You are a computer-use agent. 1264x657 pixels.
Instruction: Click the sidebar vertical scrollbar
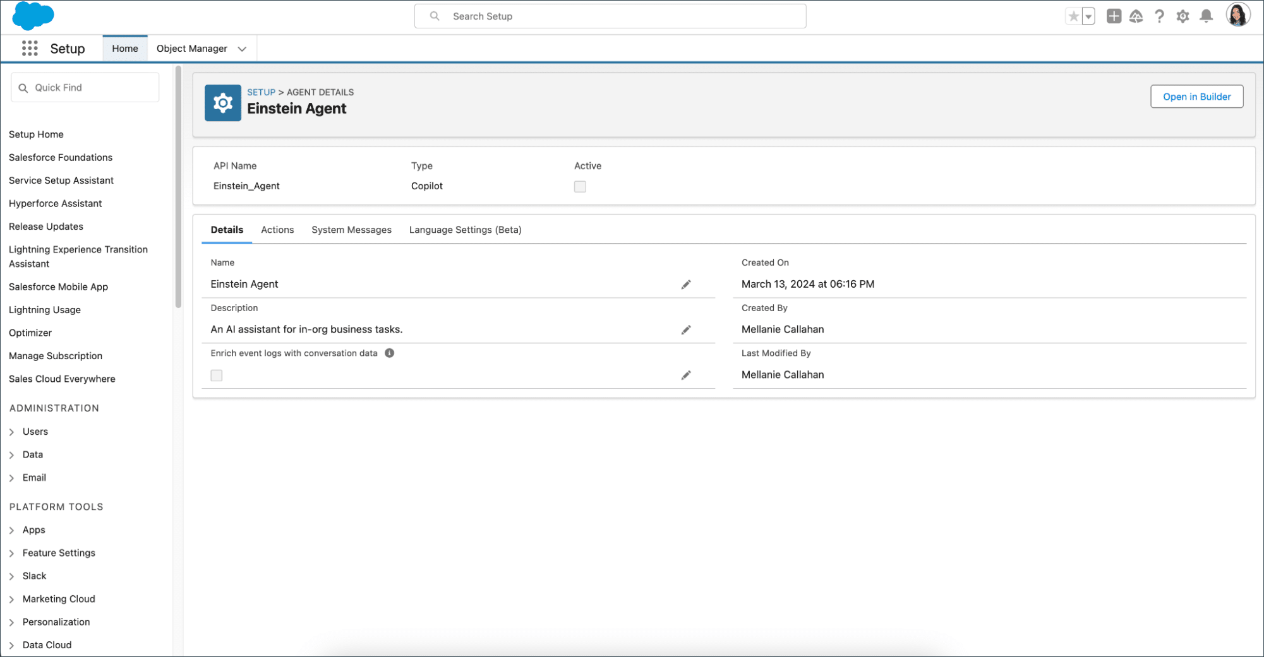point(178,187)
